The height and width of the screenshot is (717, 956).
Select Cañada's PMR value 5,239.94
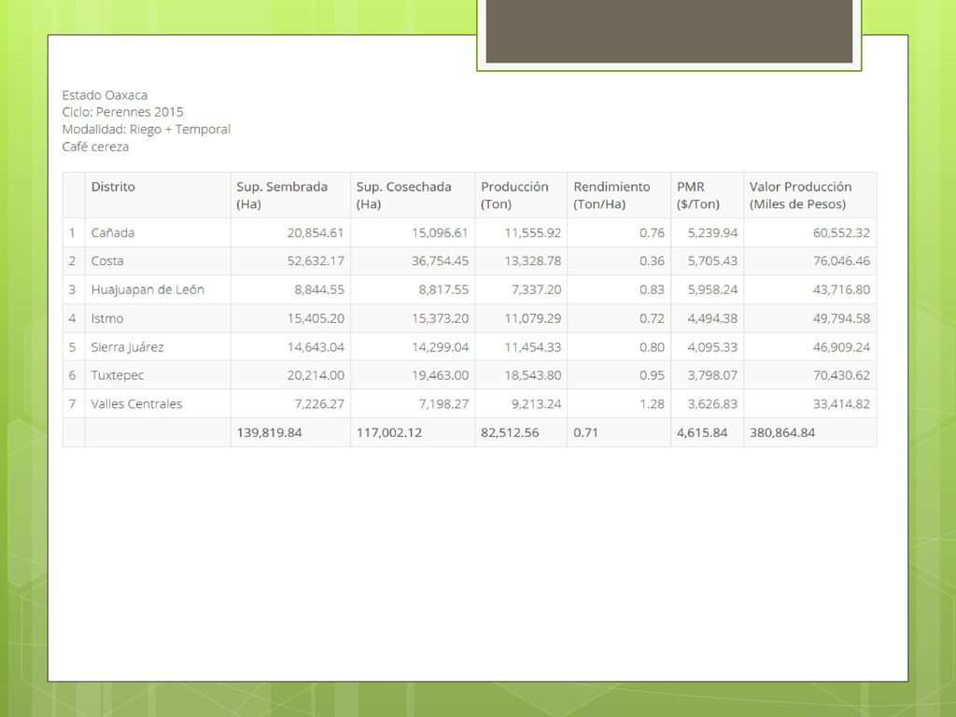712,232
